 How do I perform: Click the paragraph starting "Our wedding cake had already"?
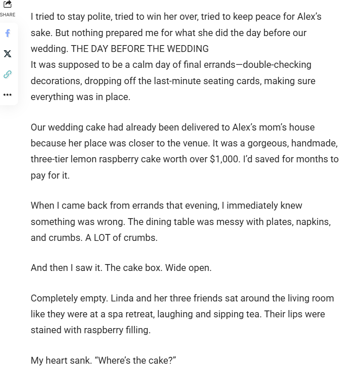tap(172, 128)
